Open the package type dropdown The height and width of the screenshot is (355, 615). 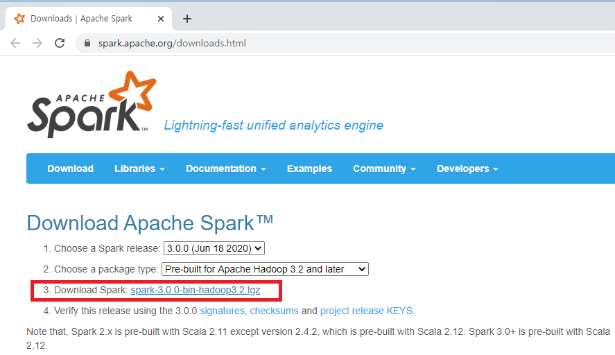click(265, 269)
